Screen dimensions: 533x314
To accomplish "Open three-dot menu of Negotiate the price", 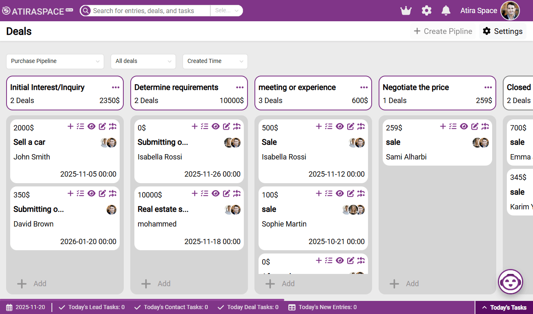I will (488, 87).
